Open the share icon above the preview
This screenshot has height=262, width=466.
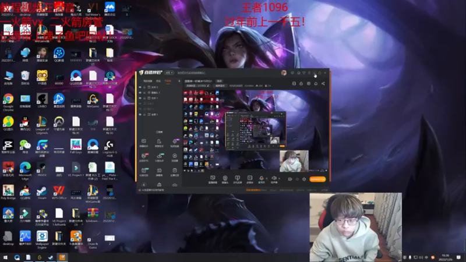[323, 83]
